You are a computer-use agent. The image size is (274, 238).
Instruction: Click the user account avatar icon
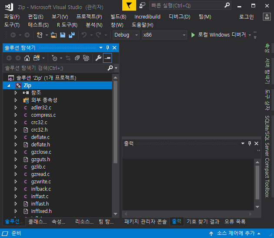tap(267, 17)
